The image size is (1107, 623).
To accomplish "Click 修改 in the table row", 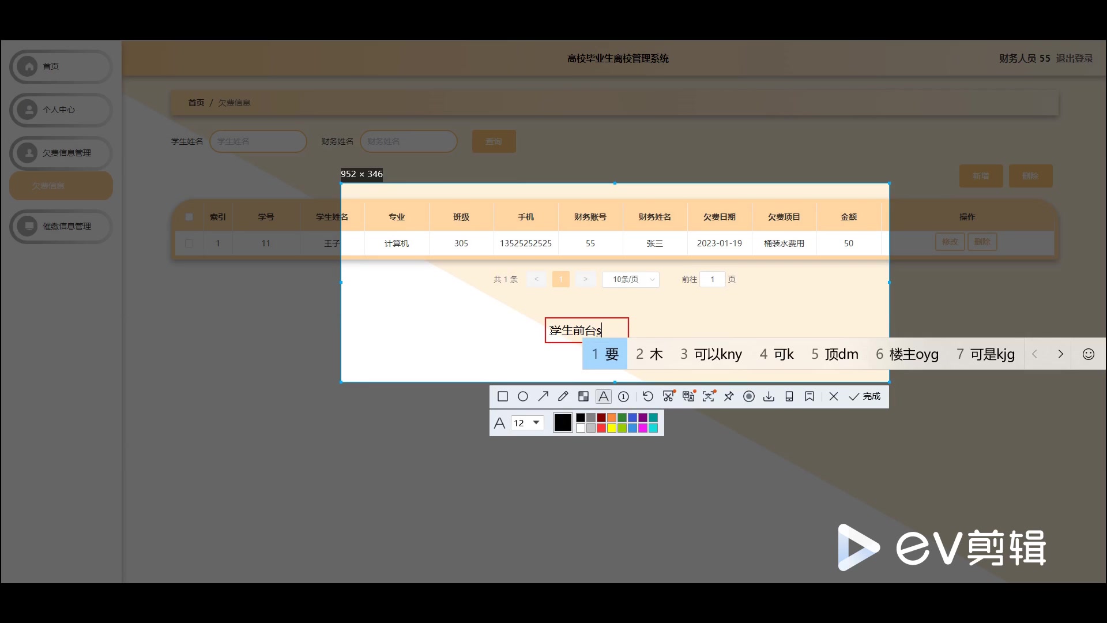I will coord(950,242).
